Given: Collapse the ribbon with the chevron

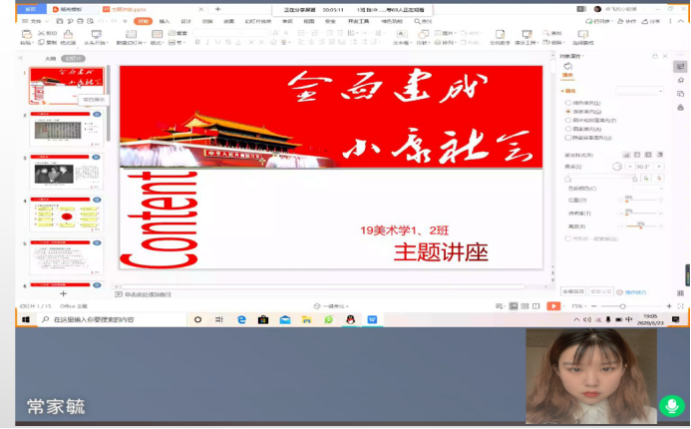Looking at the screenshot, I should click(x=681, y=21).
